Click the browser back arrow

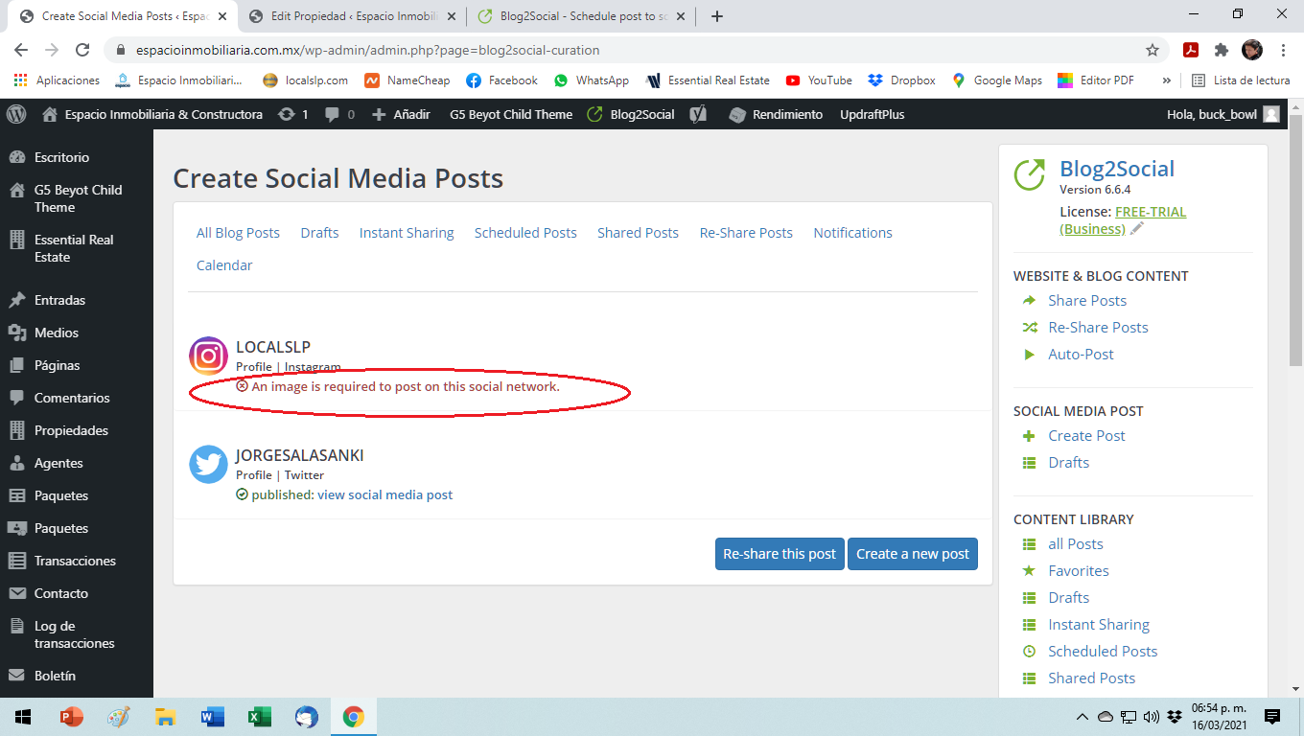(x=21, y=50)
